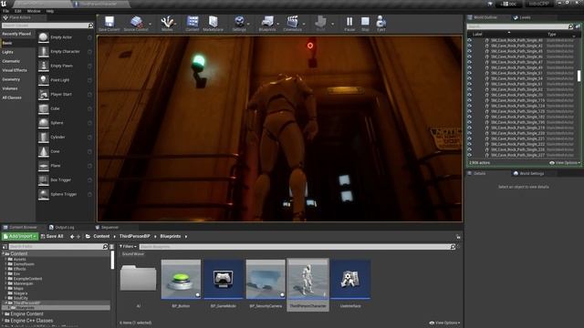Click ThirdPersonBP in the breadcrumb path

tap(134, 237)
